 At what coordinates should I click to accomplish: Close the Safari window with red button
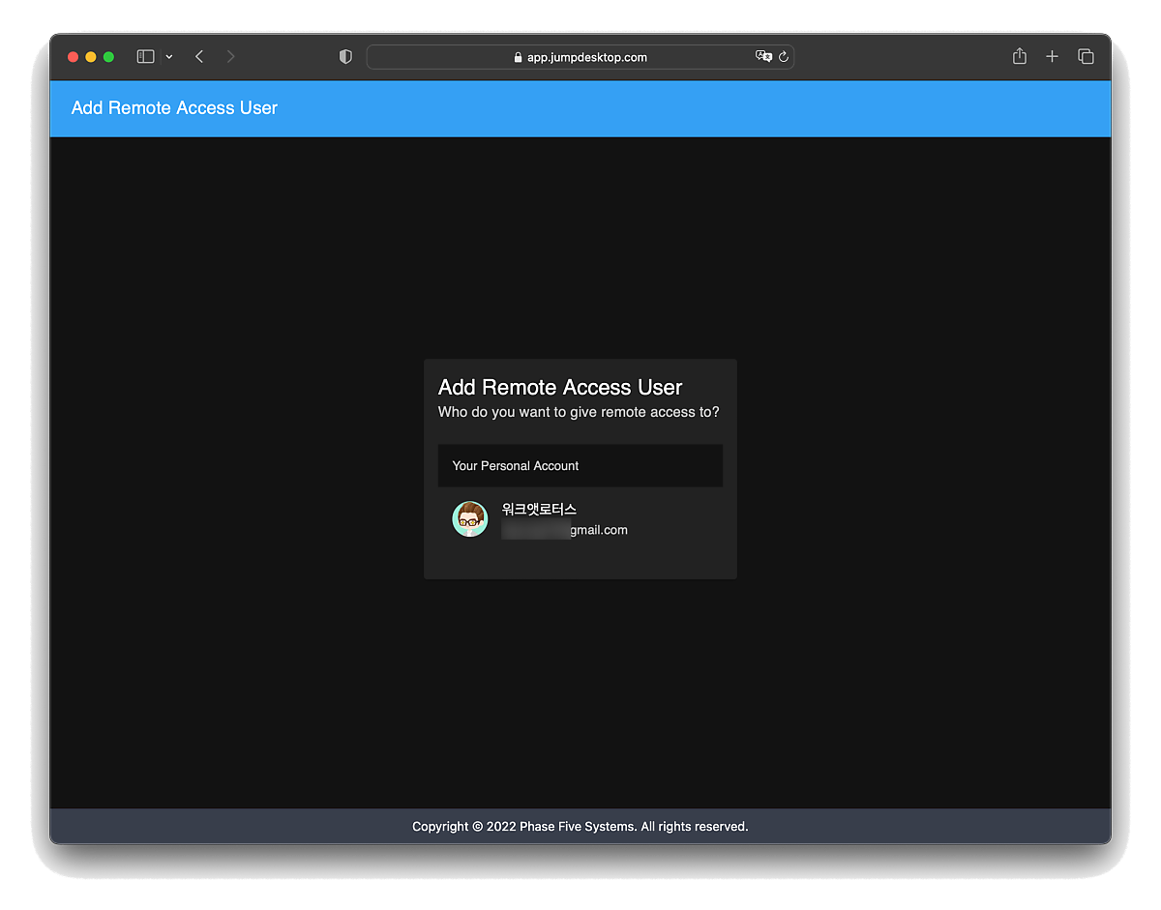pos(73,57)
